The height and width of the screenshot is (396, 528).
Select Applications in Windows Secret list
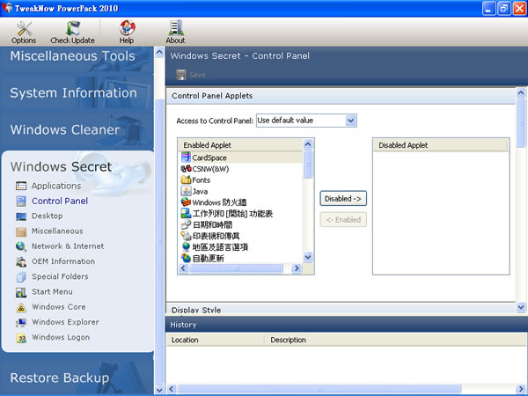click(56, 186)
